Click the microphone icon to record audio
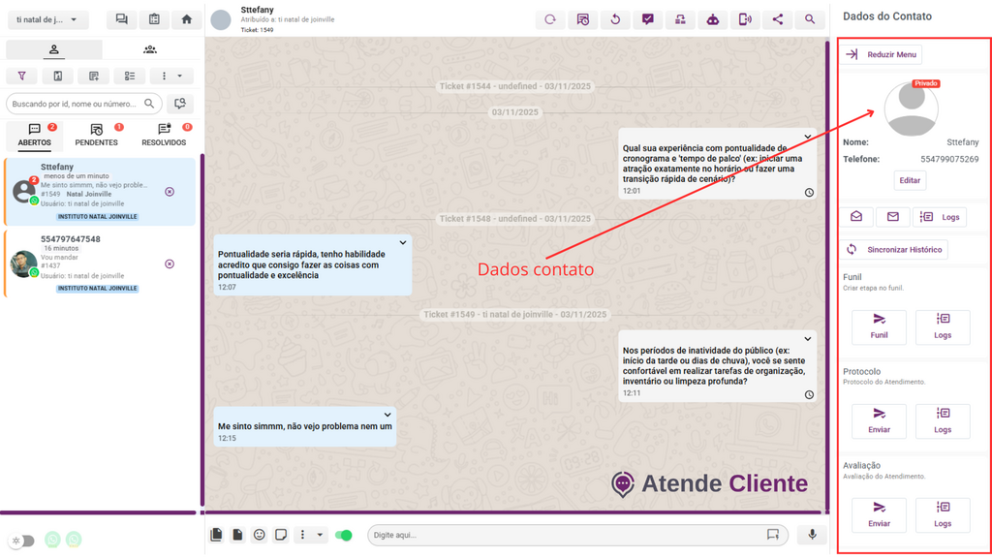Image resolution: width=992 pixels, height=558 pixels. [x=812, y=535]
